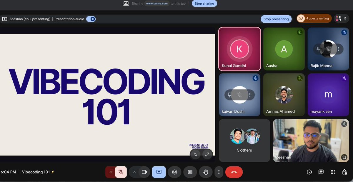Screen dimensions: 353x182
Task: Click the 6:04 PM time label
Action: [x=8, y=172]
